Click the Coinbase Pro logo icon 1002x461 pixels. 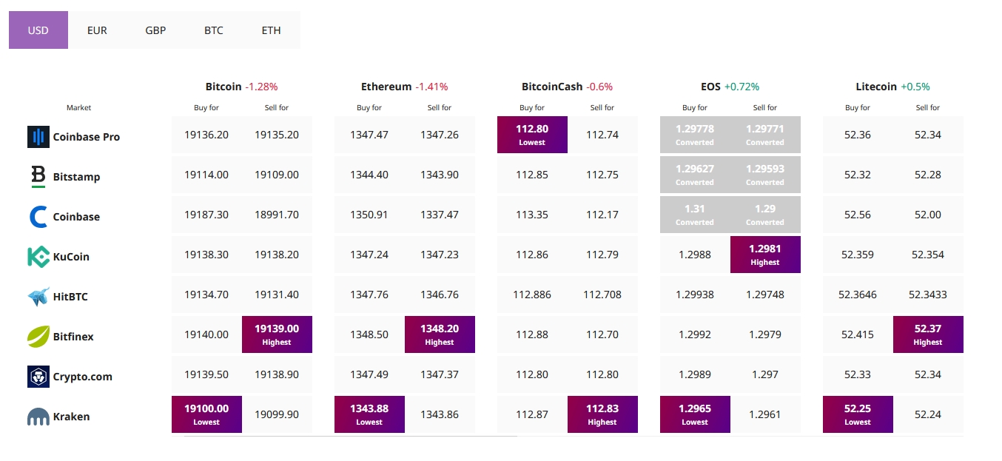(38, 137)
